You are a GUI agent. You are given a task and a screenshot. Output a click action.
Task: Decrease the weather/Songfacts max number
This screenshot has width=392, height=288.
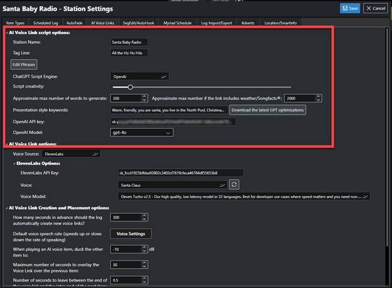[x=318, y=100]
